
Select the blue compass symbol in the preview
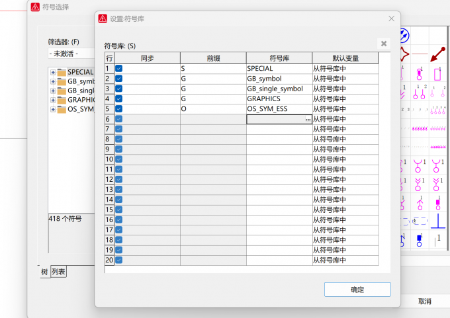[x=404, y=36]
